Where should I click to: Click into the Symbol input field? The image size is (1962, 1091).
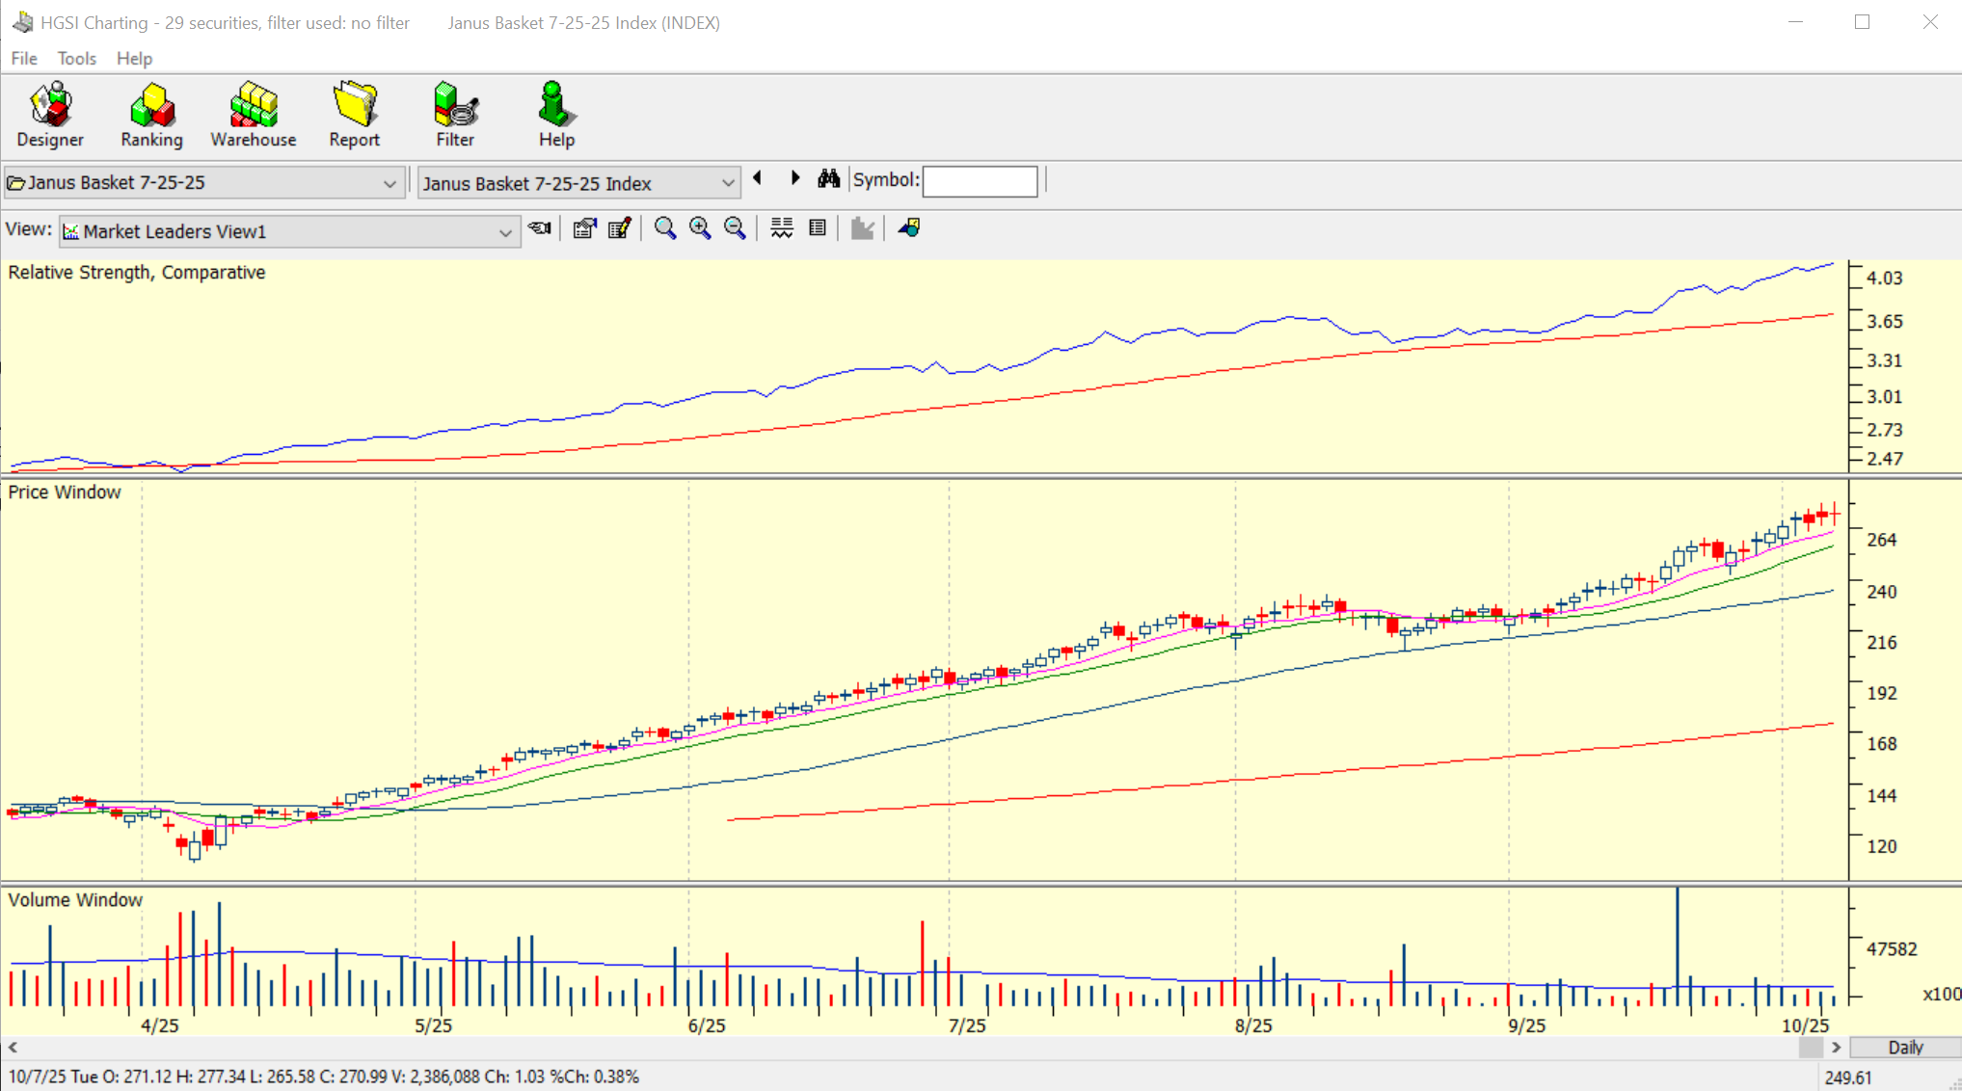980,181
